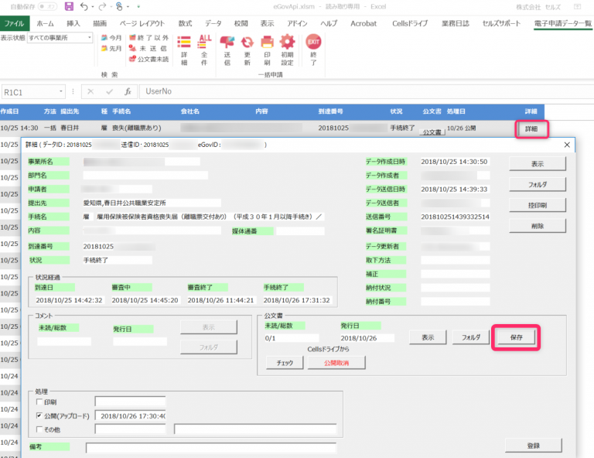Screen dimensions: 594x458
Task: Open the セルズサポート ribbon tab
Action: point(501,23)
